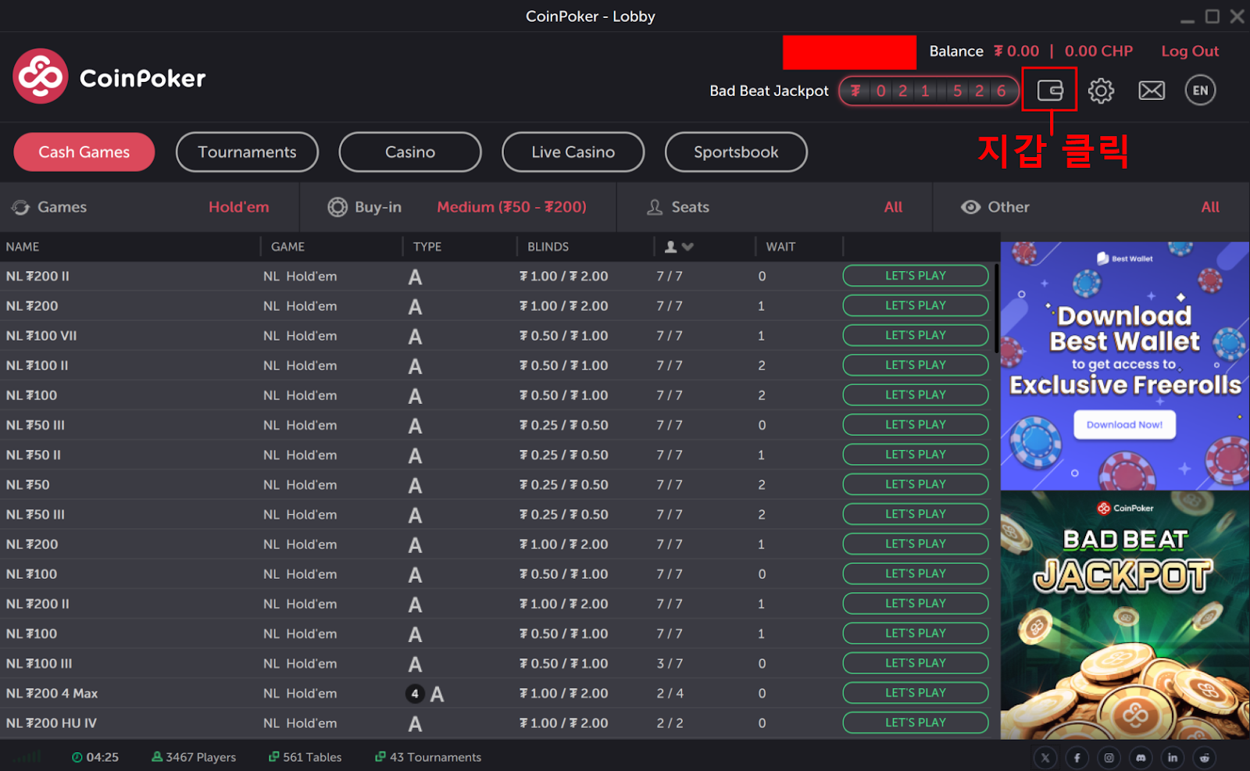The image size is (1250, 771).
Task: Open the EN language selector
Action: pos(1200,91)
